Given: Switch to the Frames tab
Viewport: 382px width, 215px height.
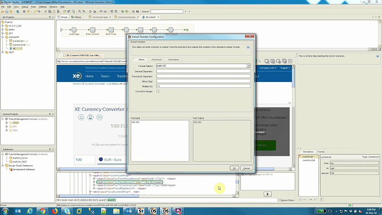Looking at the screenshot, I should (x=321, y=152).
